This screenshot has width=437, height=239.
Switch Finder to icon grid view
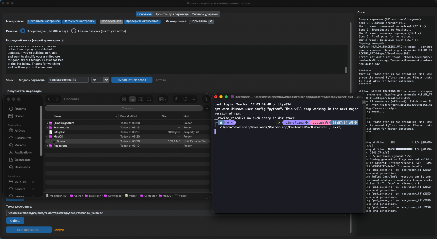(124, 99)
